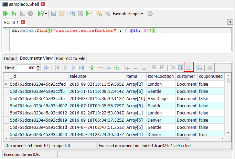
Task: Click the save script disk icon
Action: click(x=54, y=14)
